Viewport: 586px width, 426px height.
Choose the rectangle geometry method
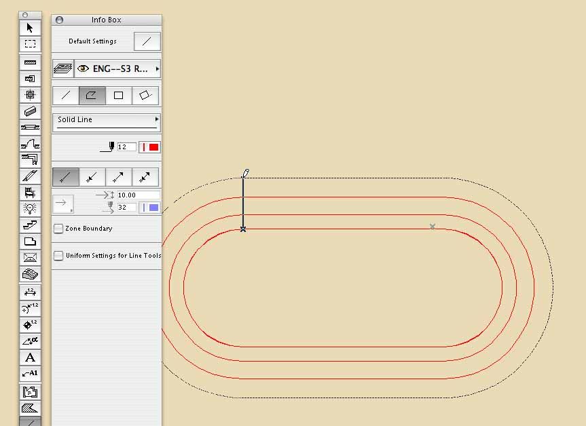118,96
